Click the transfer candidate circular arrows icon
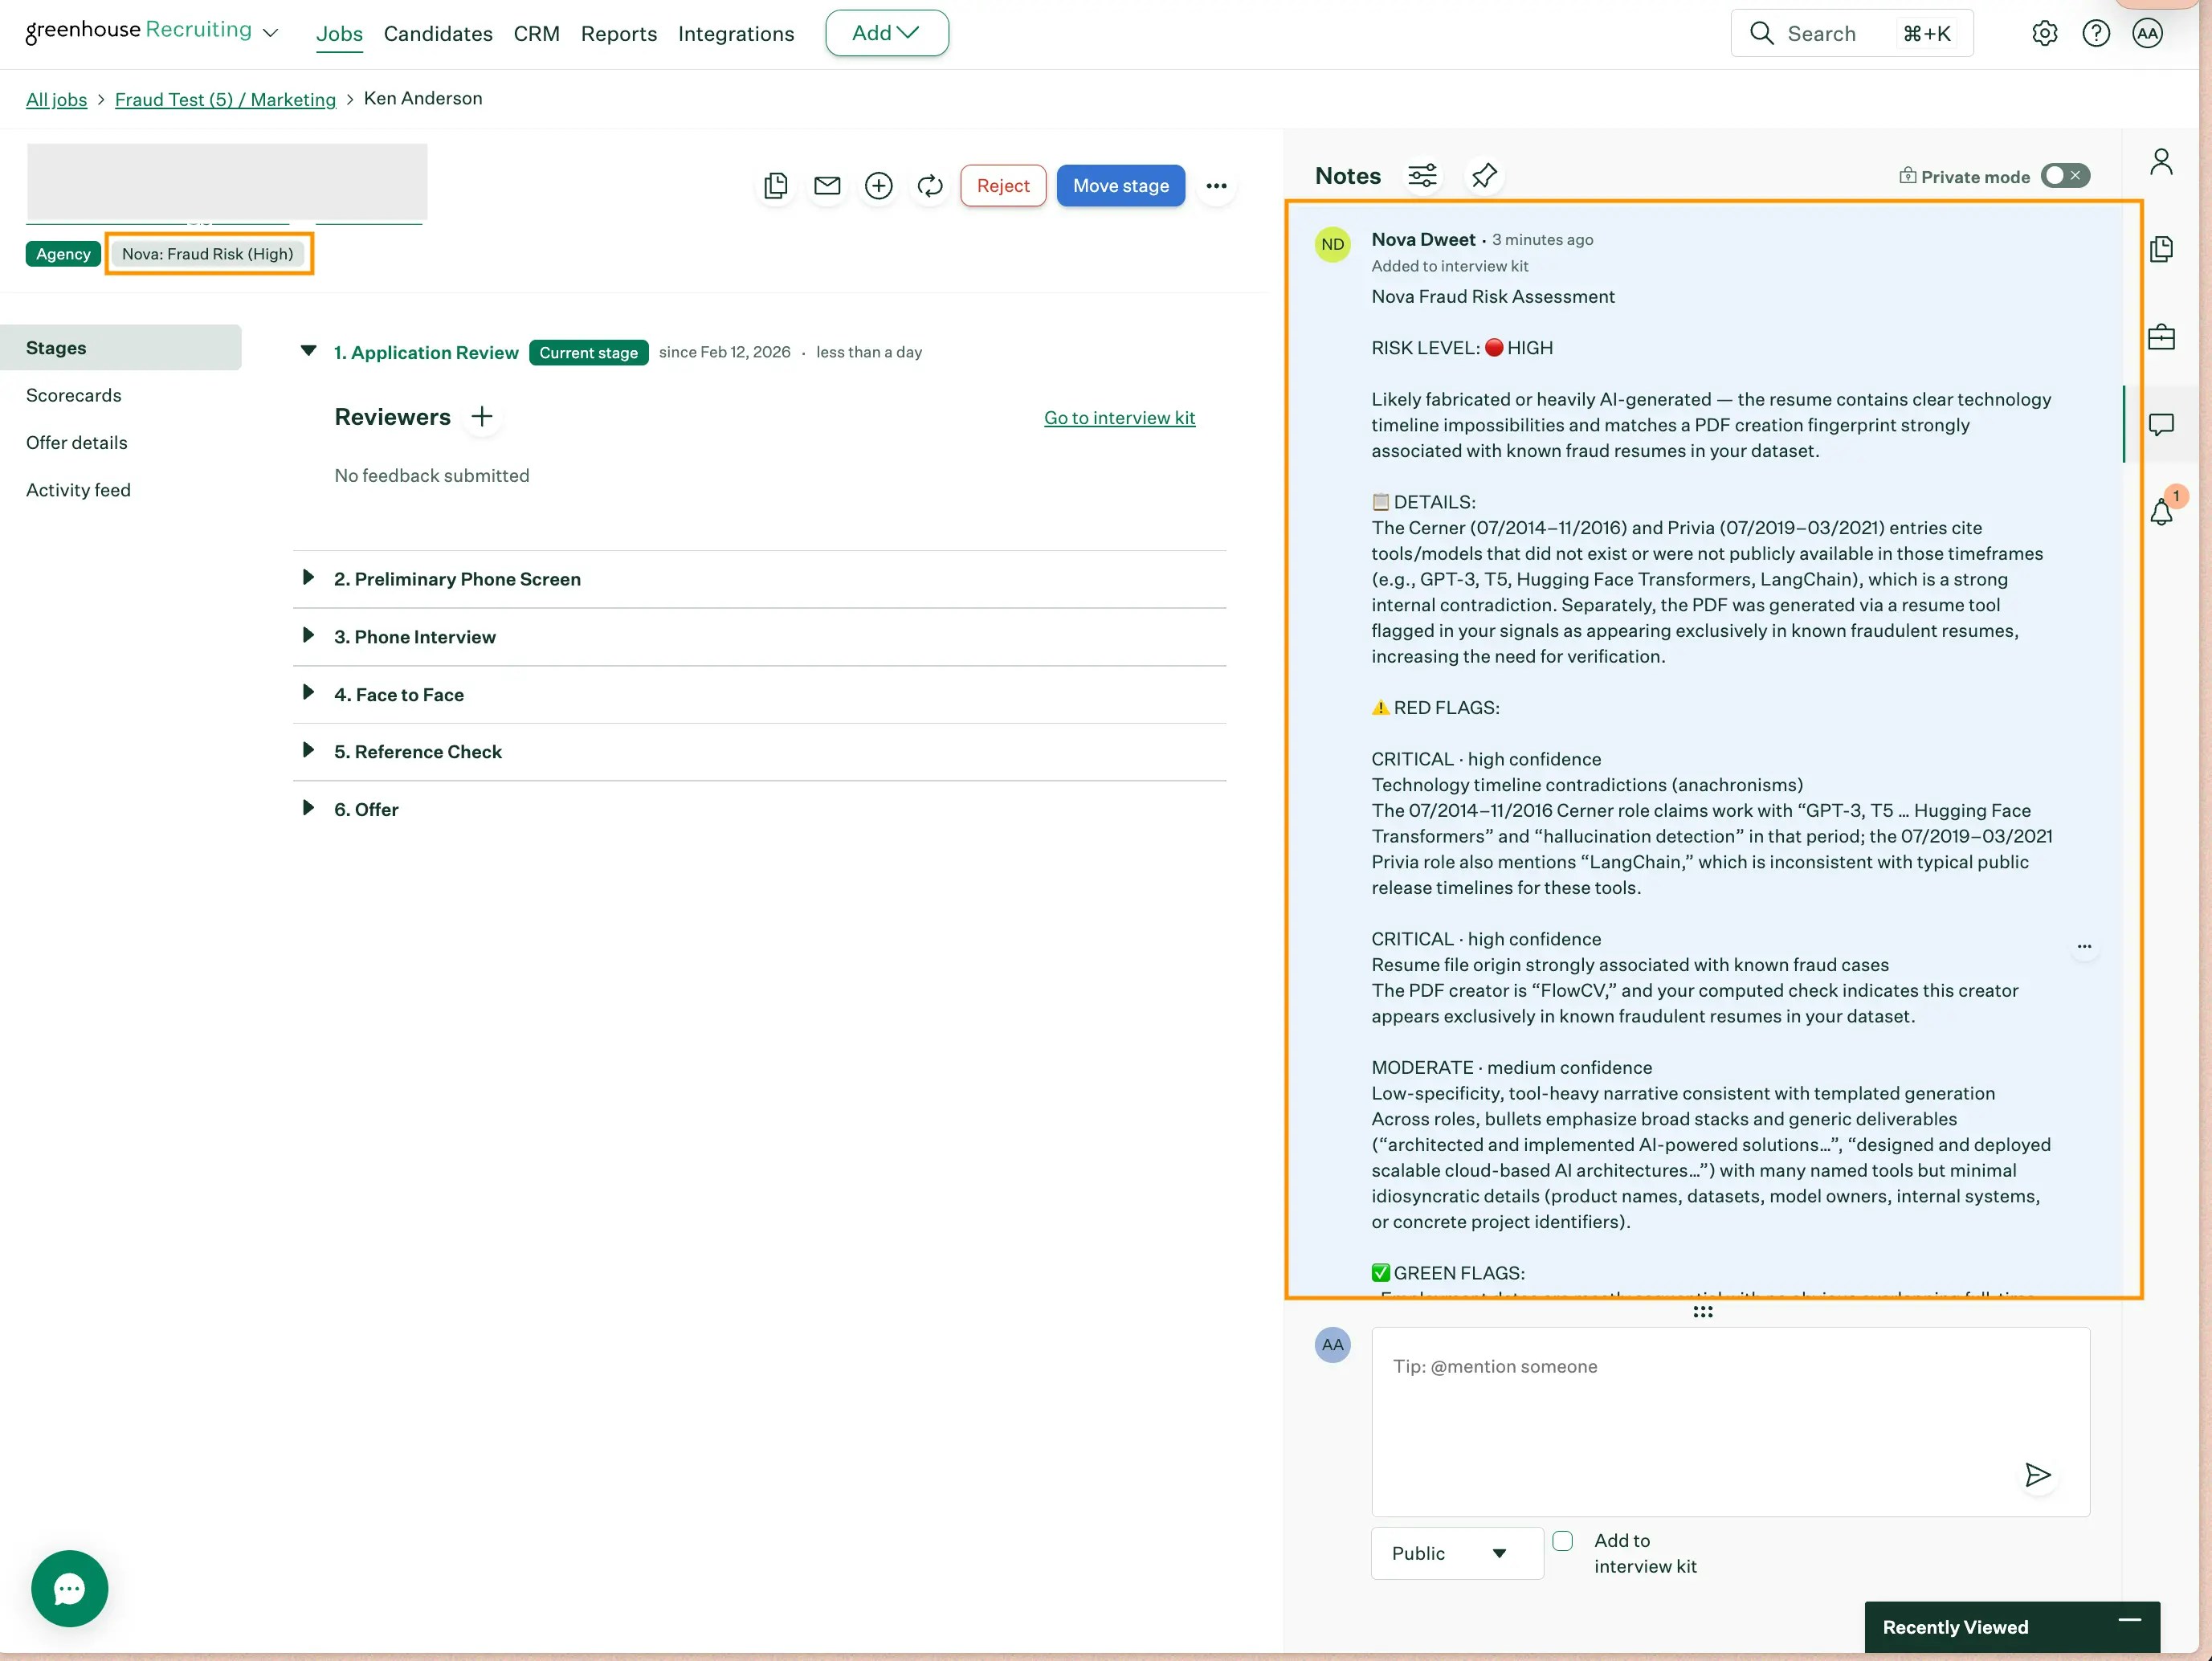Image resolution: width=2212 pixels, height=1661 pixels. (929, 185)
